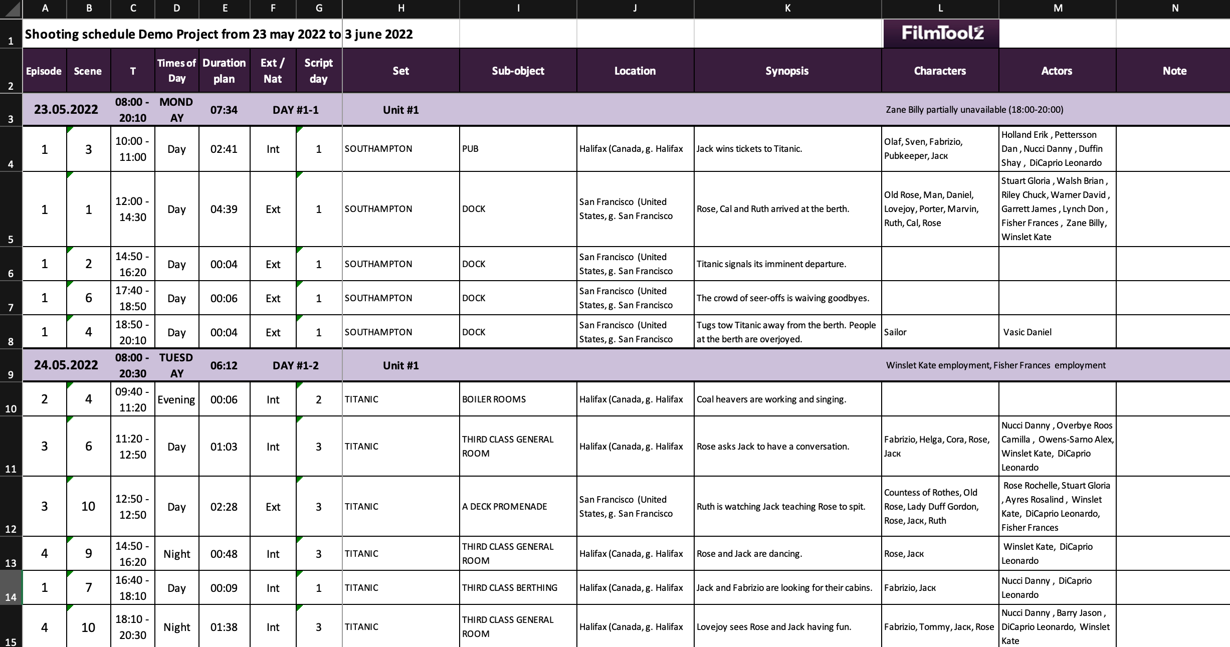Select 'Countess of Rothes, Old Rose' characters cell
This screenshot has height=647, width=1230.
coord(940,506)
